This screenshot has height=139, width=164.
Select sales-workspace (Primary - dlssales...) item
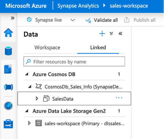tap(84, 124)
